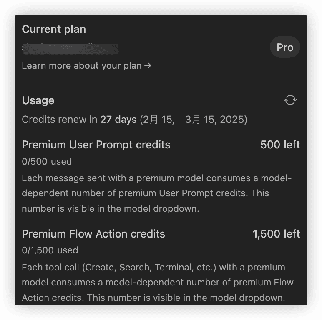This screenshot has height=320, width=322.
Task: Select the blurred account email under Current plan
Action: [70, 49]
